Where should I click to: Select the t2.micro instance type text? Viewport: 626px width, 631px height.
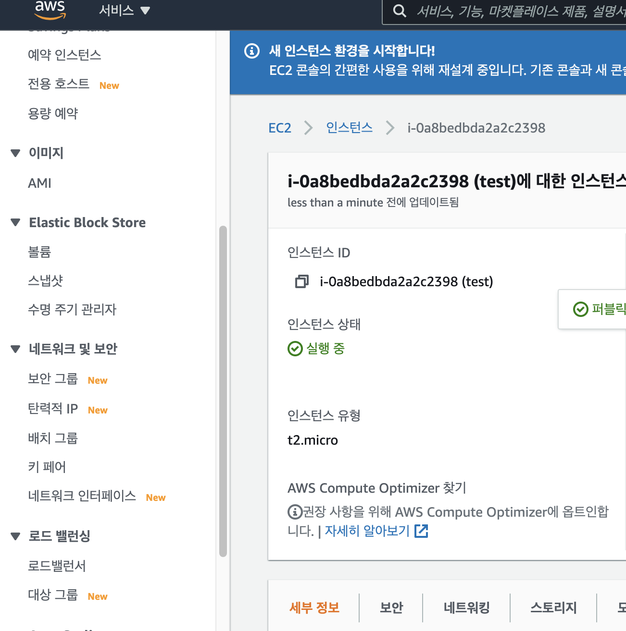[313, 440]
